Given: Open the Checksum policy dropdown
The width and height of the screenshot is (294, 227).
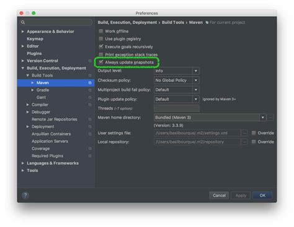Looking at the screenshot, I should click(x=177, y=80).
